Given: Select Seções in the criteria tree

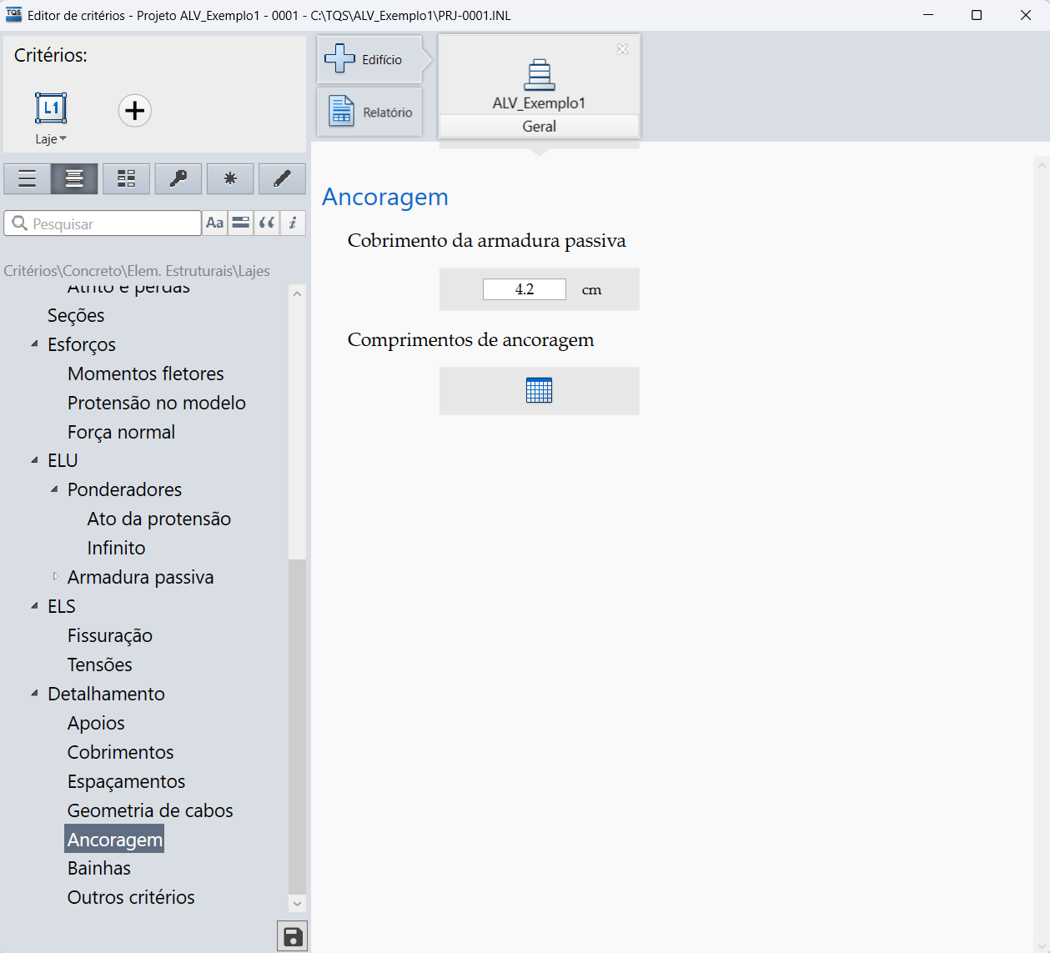Looking at the screenshot, I should (76, 315).
